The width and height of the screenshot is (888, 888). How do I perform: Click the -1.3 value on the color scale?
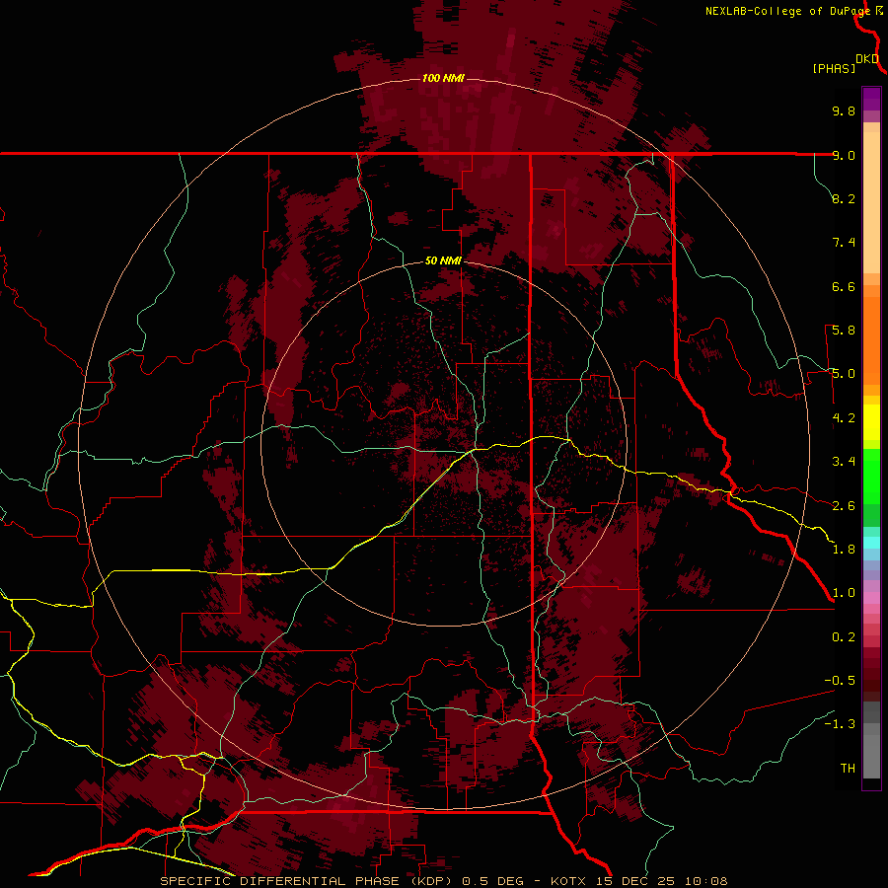pos(840,724)
